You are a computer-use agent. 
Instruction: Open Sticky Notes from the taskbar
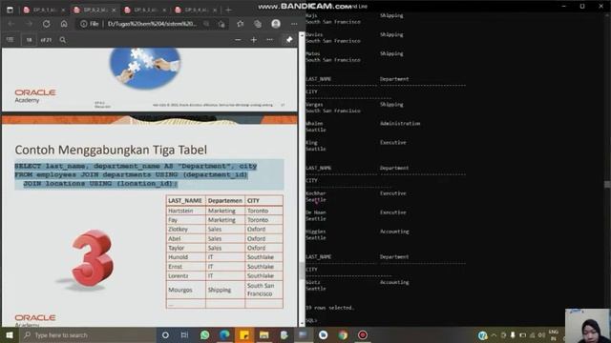click(244, 334)
